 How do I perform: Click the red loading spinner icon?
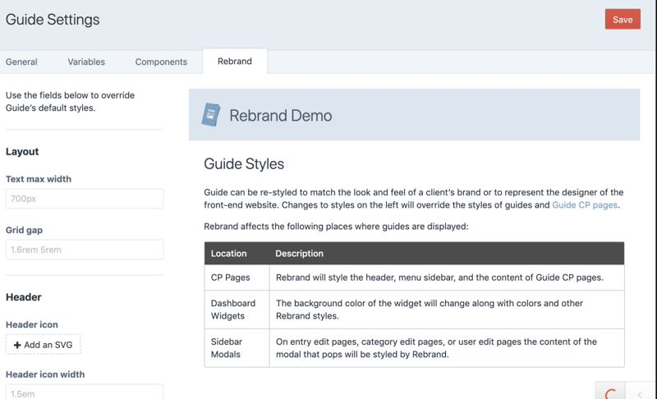point(610,393)
